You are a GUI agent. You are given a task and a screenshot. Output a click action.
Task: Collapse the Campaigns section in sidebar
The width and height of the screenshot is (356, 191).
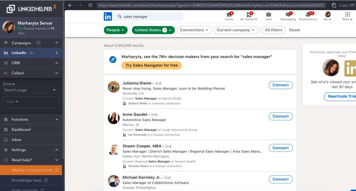57,43
